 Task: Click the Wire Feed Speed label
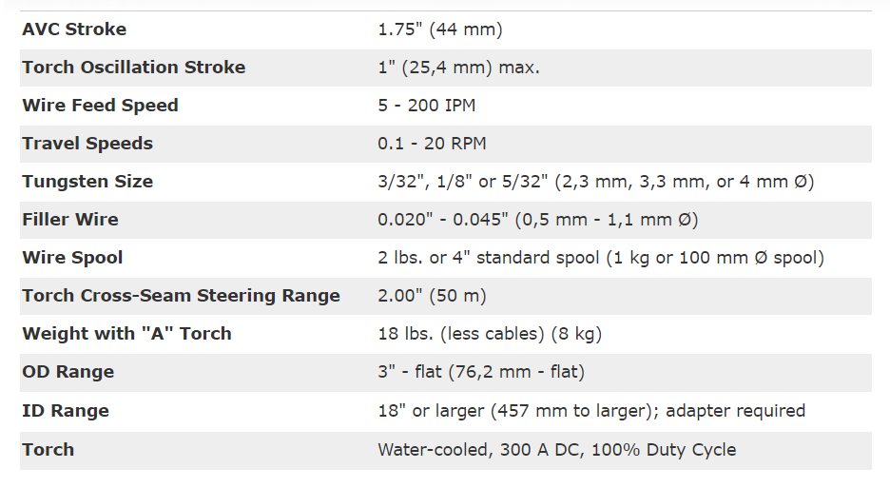point(101,105)
